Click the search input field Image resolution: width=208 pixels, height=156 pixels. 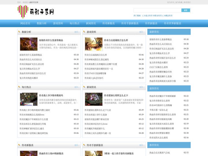point(157,10)
